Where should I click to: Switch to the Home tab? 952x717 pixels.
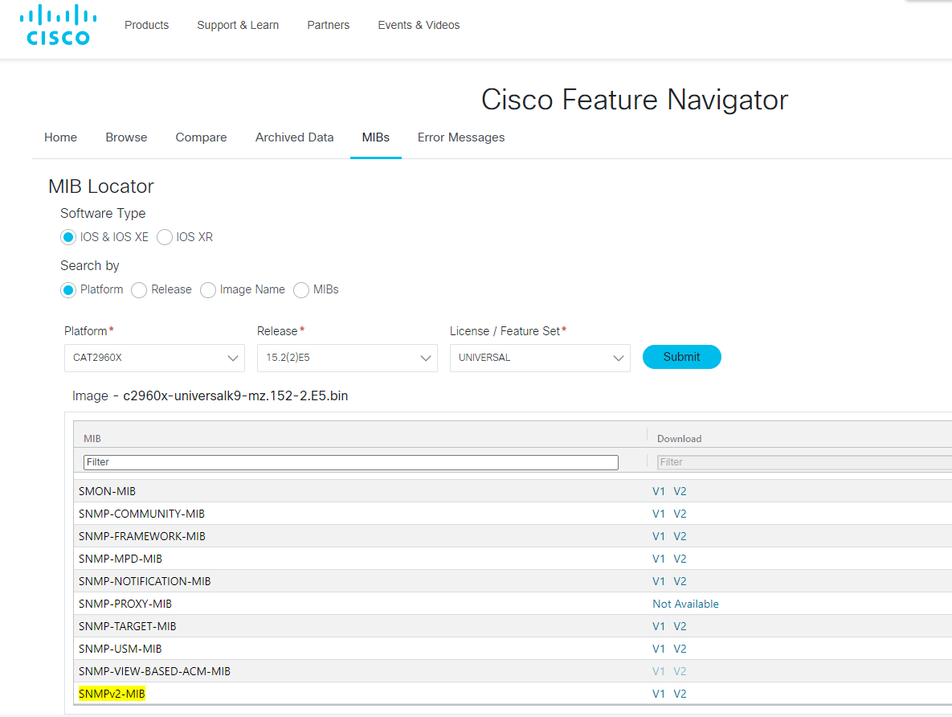(x=61, y=137)
